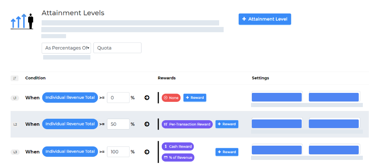
Task: Add a reward to level L1
Action: 195,98
